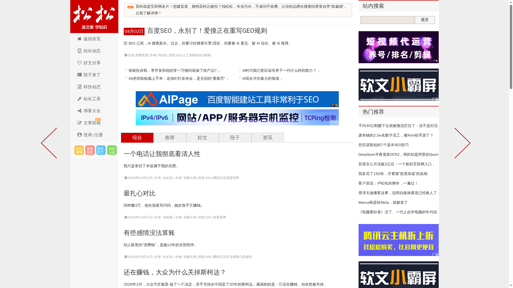Click the 提交 search submit button
The image size is (513, 288).
pos(425,20)
